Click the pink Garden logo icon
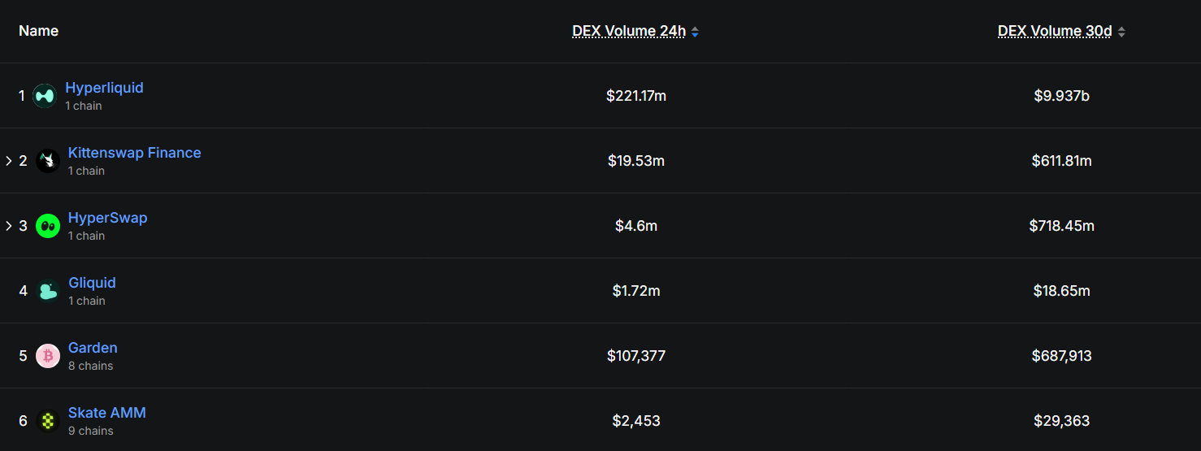 tap(48, 356)
